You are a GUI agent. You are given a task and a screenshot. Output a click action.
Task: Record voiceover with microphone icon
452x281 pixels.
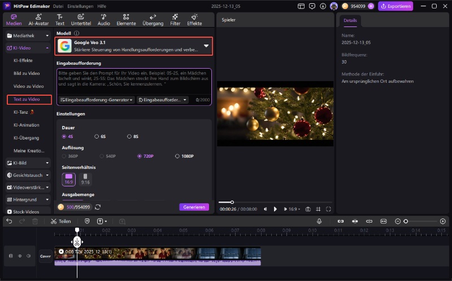(319, 221)
